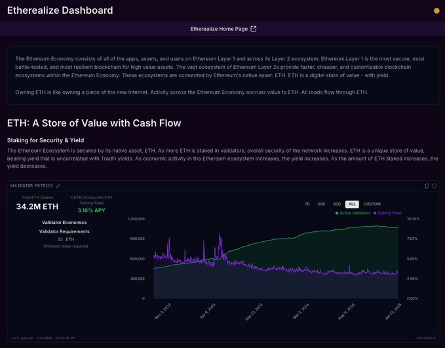445x348 pixels.
Task: Open the Etherealize Home Page link
Action: tap(223, 29)
